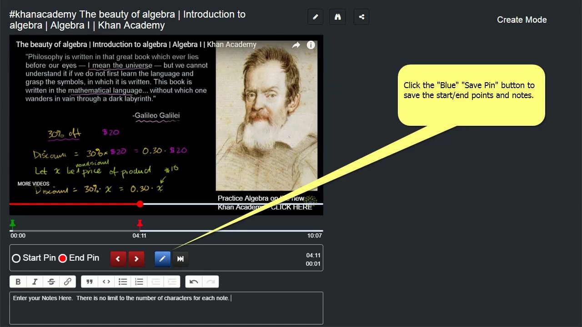The image size is (582, 327).
Task: Select the Start Pin radio button
Action: pos(16,258)
